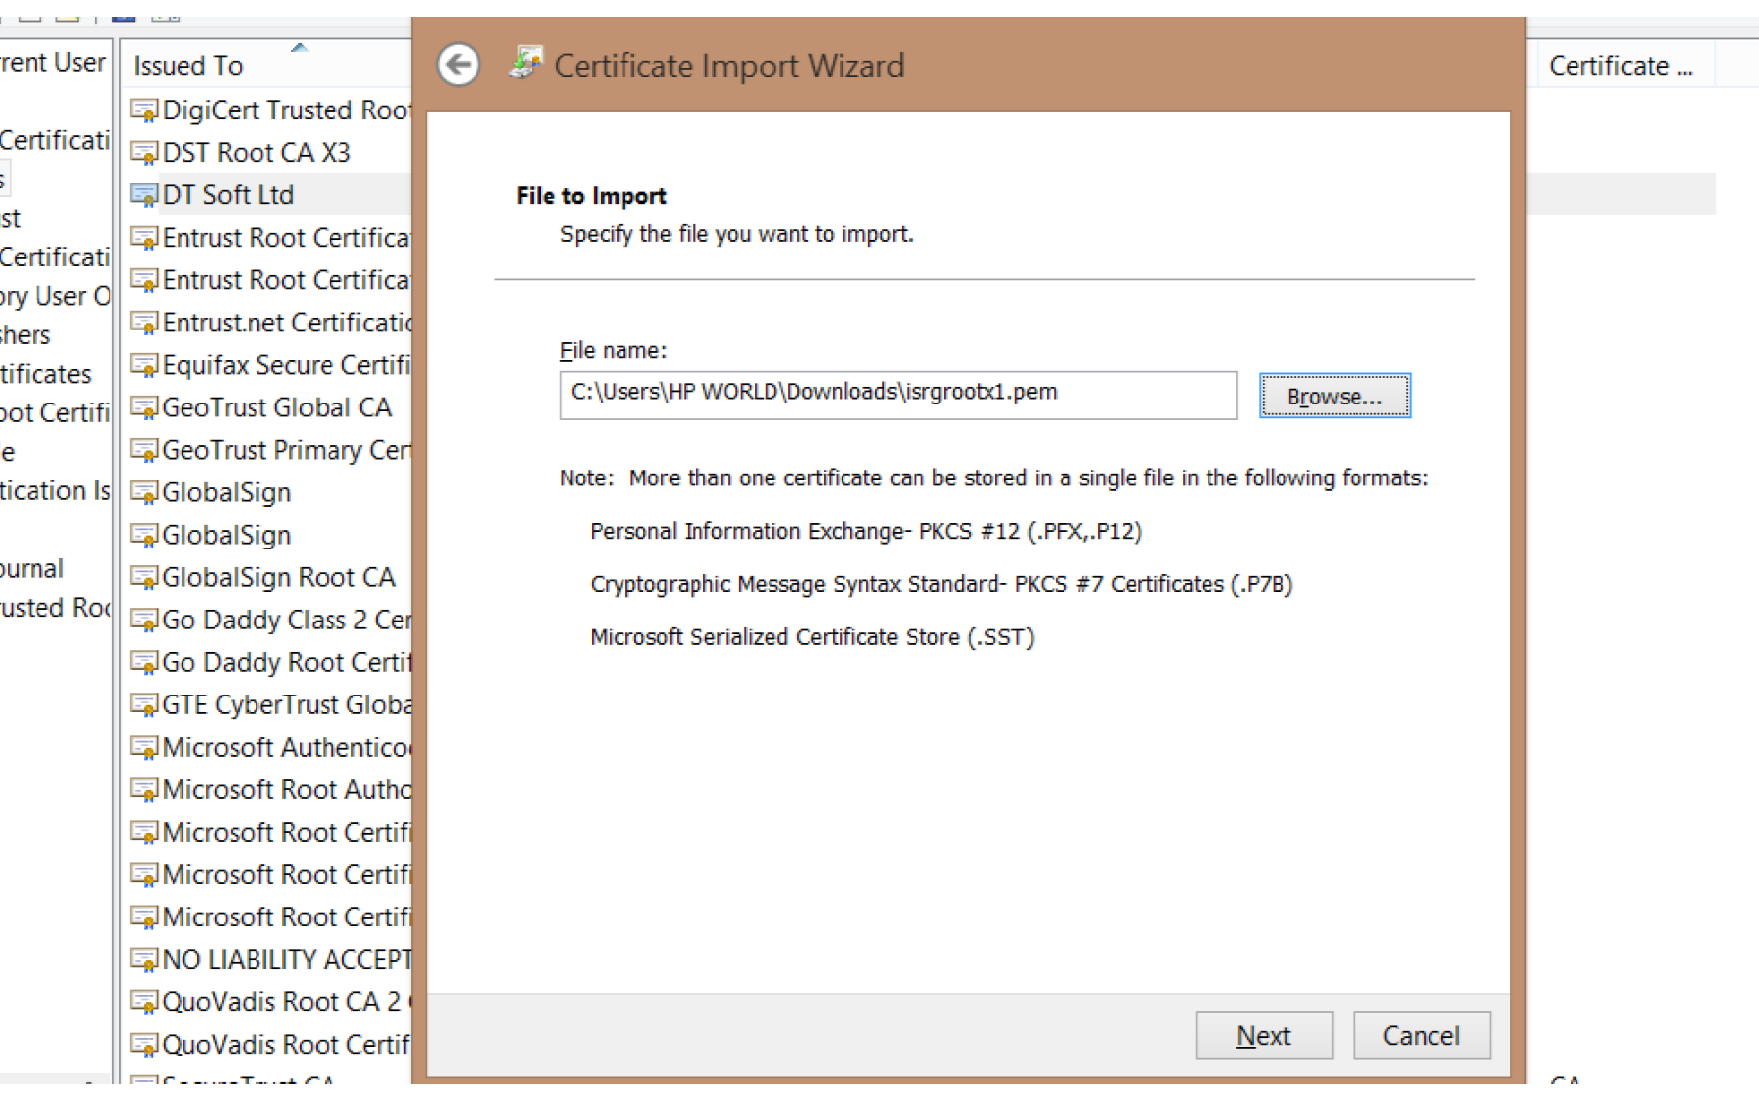
Task: Click the DST Root CA X3 certificate icon
Action: [x=144, y=153]
